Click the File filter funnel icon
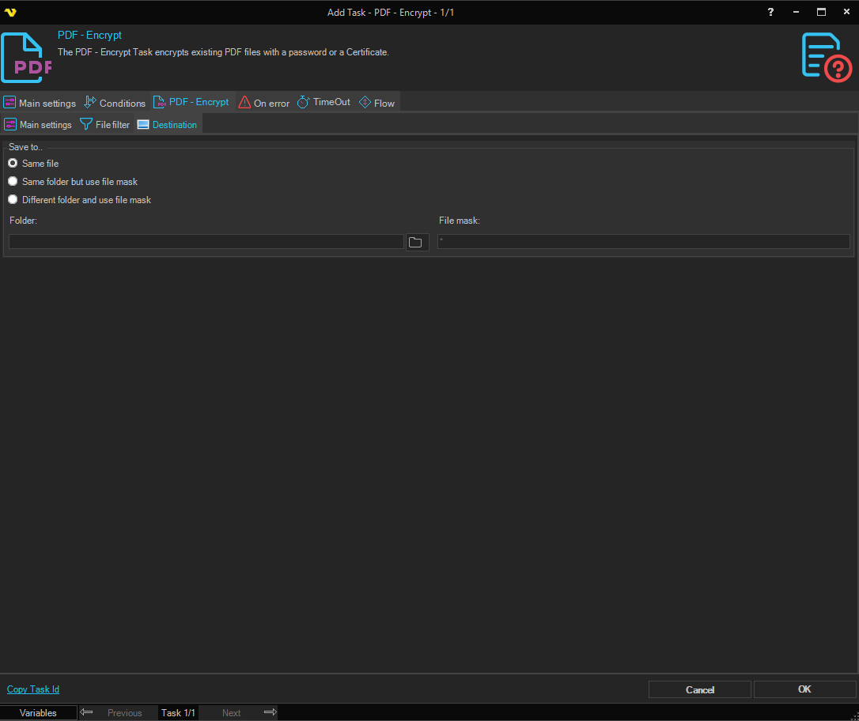859x721 pixels. pos(86,125)
